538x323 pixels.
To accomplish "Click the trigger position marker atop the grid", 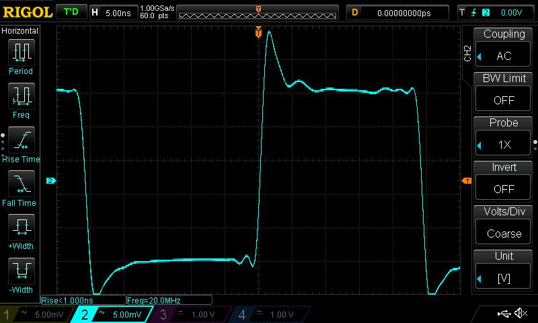I will click(x=258, y=32).
